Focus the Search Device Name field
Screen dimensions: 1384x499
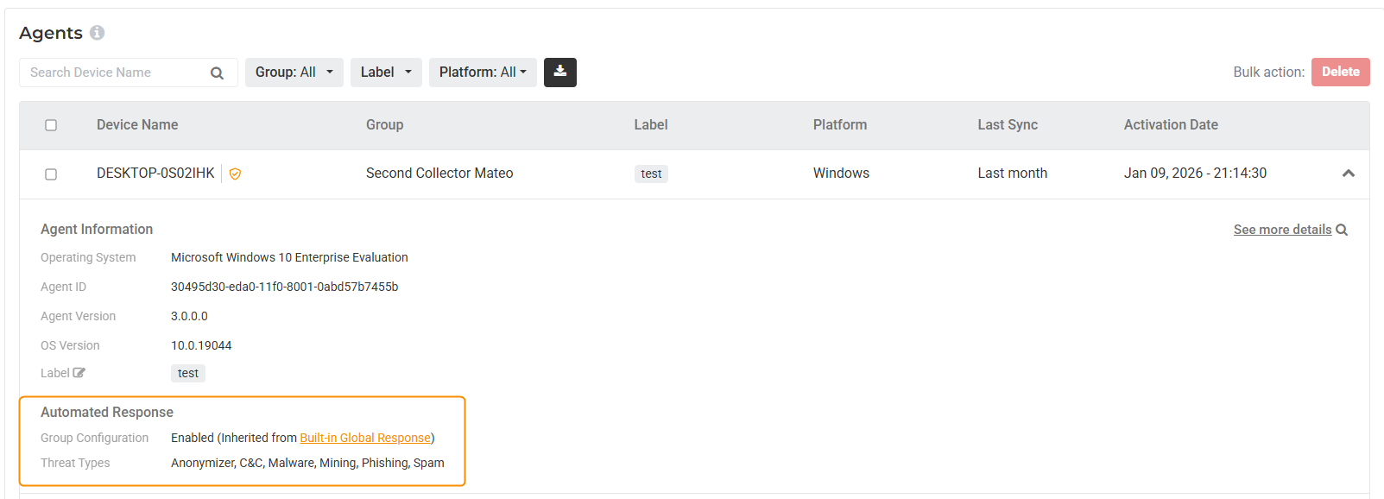point(117,73)
